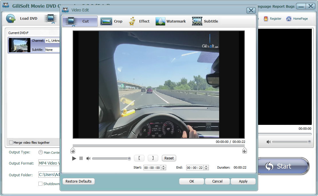
Task: Toggle the Shutdown checkbox
Action: pos(40,184)
